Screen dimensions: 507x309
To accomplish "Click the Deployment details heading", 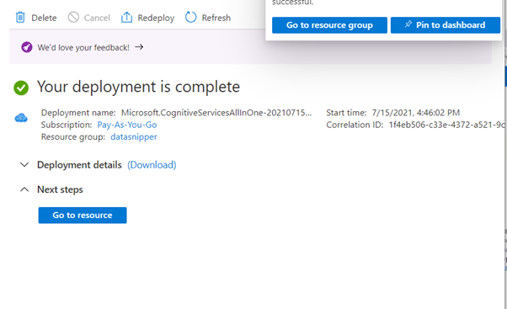I will (x=79, y=165).
